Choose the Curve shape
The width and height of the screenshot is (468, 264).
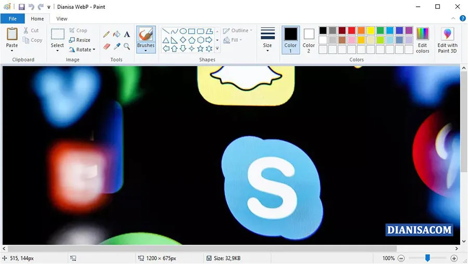click(x=174, y=31)
